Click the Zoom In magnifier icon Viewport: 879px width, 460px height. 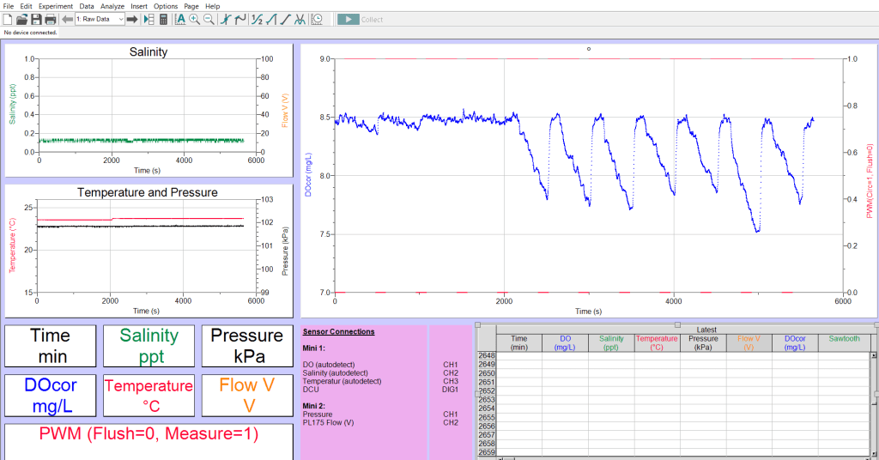[194, 19]
